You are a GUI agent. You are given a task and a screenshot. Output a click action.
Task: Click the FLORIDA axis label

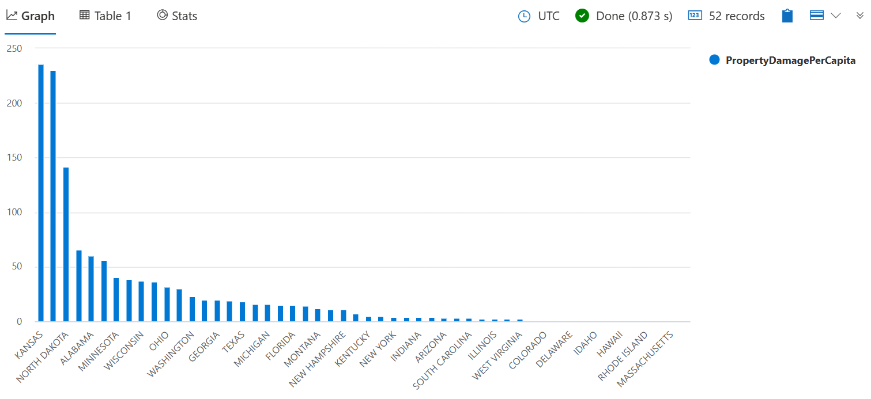coord(281,345)
